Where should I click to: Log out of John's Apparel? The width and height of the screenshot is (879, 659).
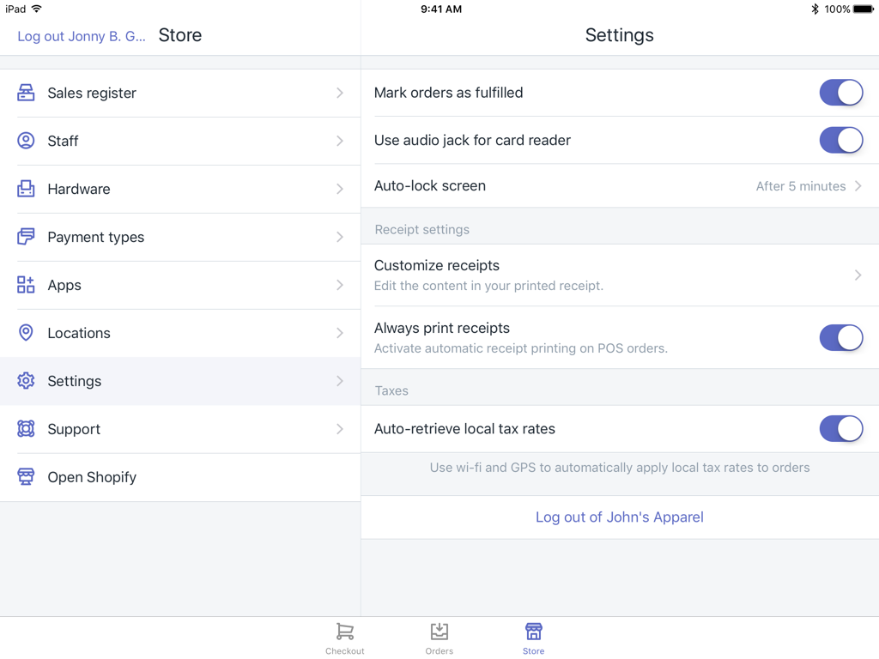[619, 517]
